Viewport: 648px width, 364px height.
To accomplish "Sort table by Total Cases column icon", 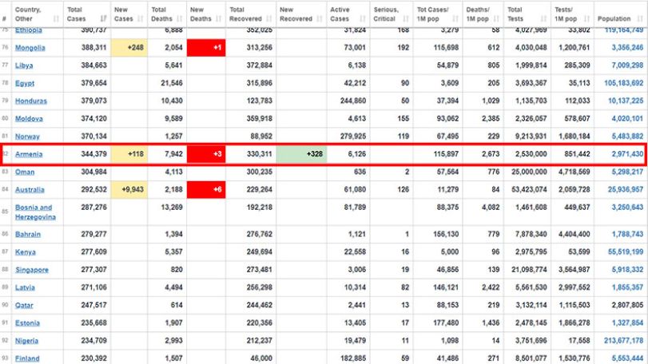I will click(x=103, y=18).
